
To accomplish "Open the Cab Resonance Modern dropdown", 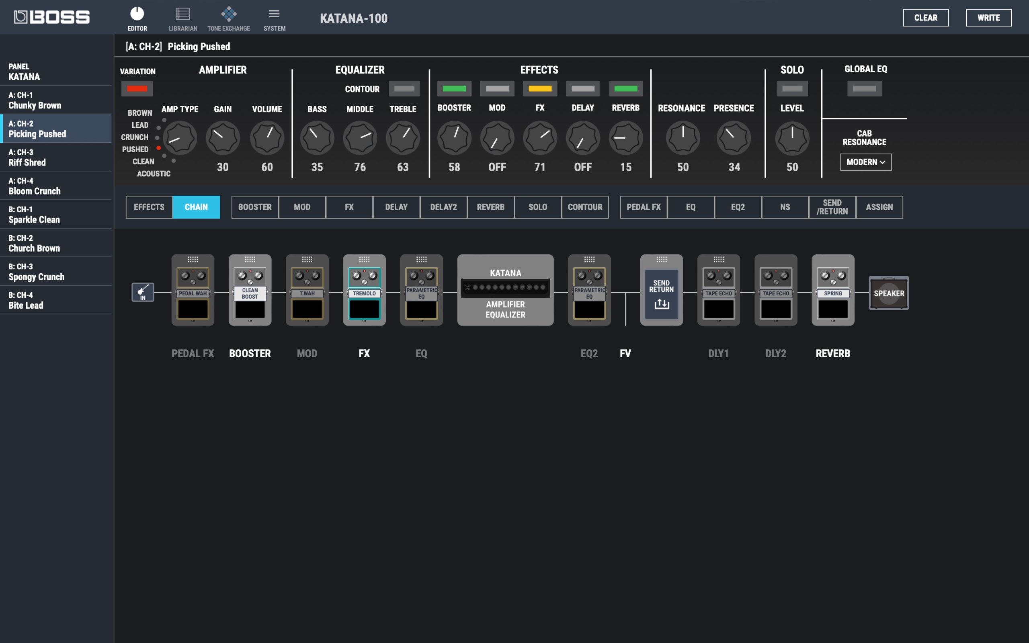I will pyautogui.click(x=866, y=162).
